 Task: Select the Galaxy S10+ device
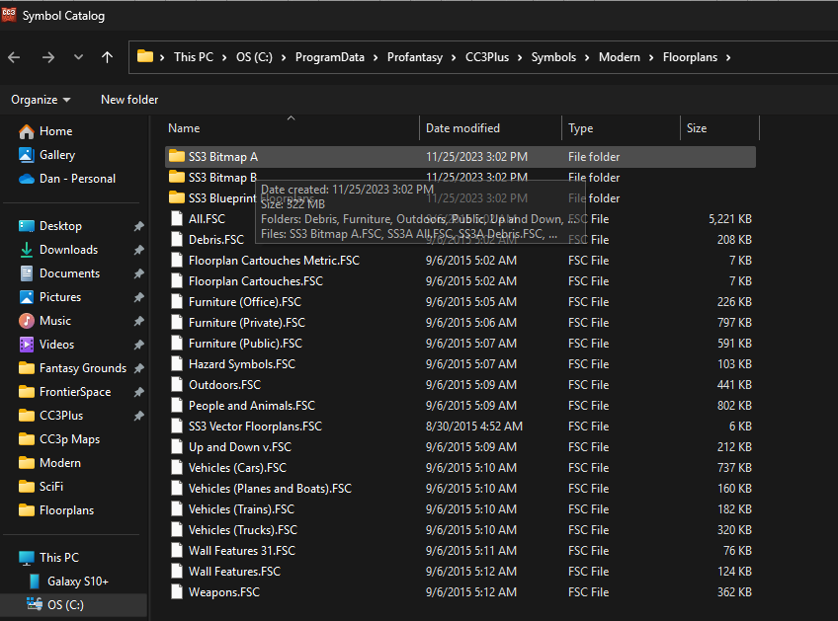(79, 582)
